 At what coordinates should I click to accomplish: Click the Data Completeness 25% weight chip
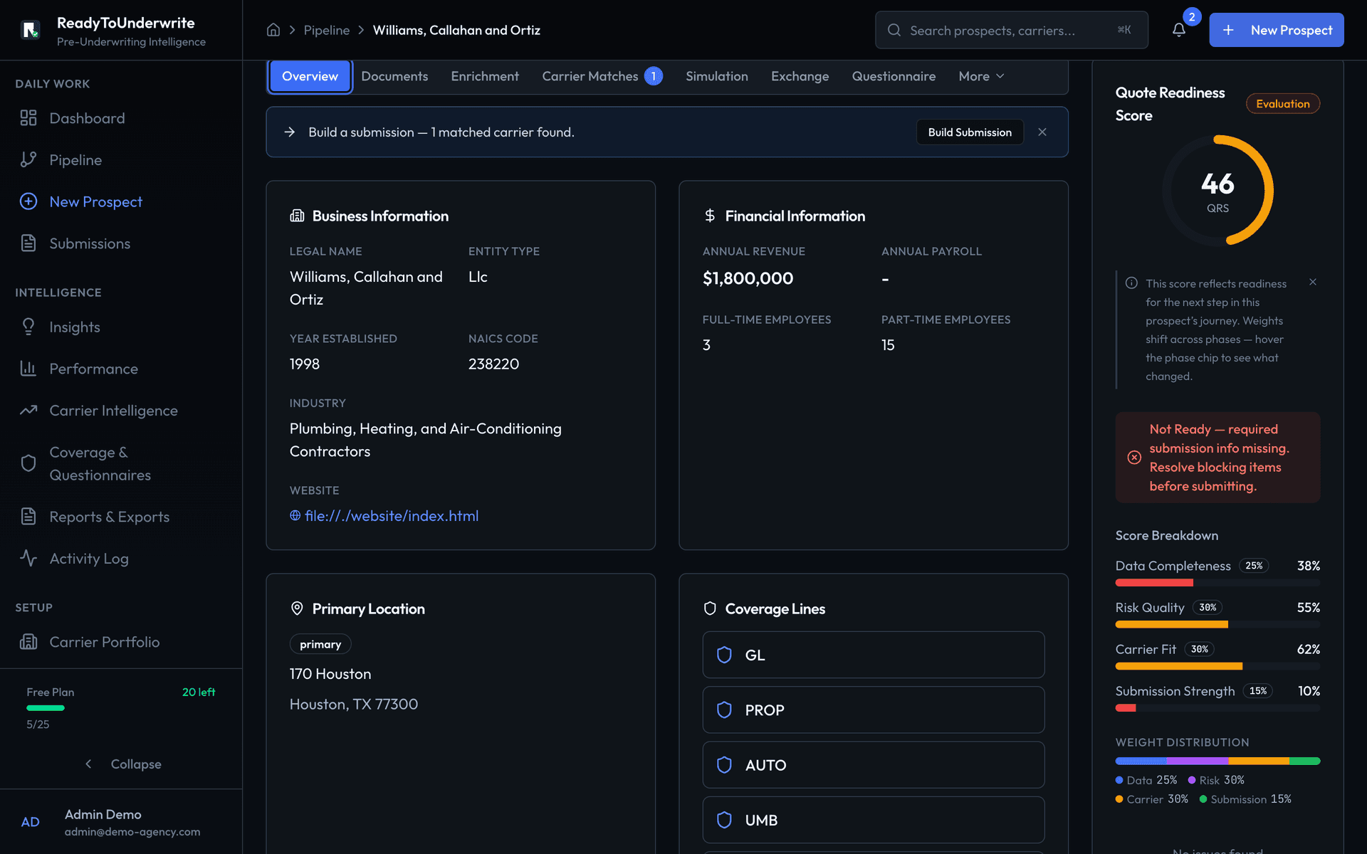click(1254, 566)
